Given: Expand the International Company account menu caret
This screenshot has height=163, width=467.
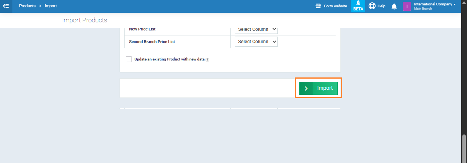Looking at the screenshot, I should [x=455, y=4].
